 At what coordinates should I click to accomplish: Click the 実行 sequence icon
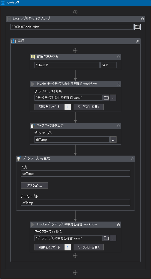point(13,41)
